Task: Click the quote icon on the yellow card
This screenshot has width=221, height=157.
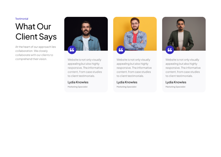Action: (x=121, y=50)
